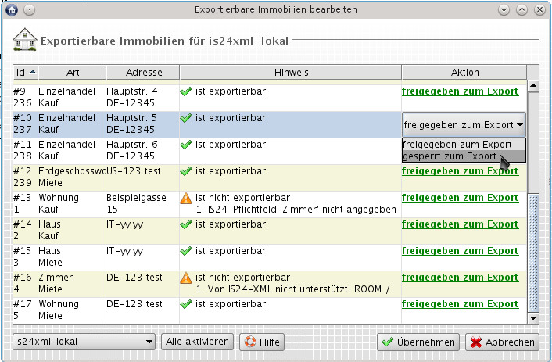Open the is24xml-lokal export target dropdown
This screenshot has width=552, height=362.
pos(84,342)
